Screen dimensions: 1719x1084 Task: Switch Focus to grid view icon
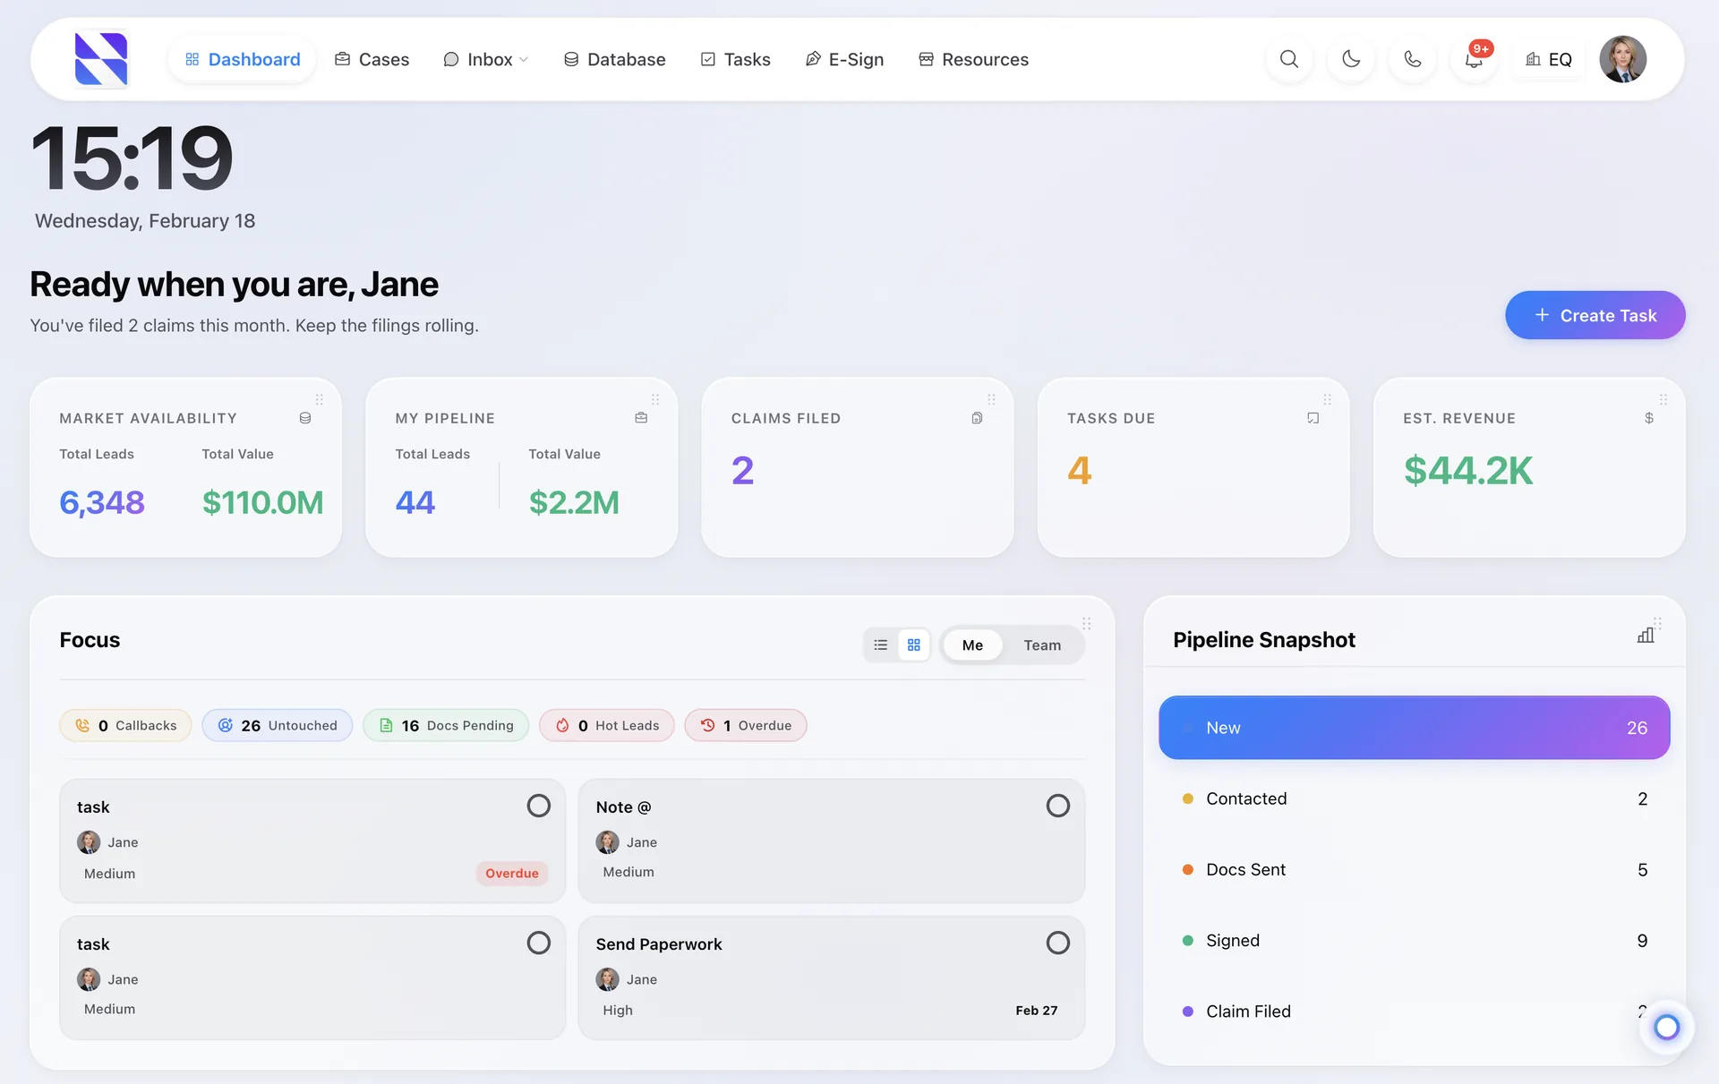point(913,644)
